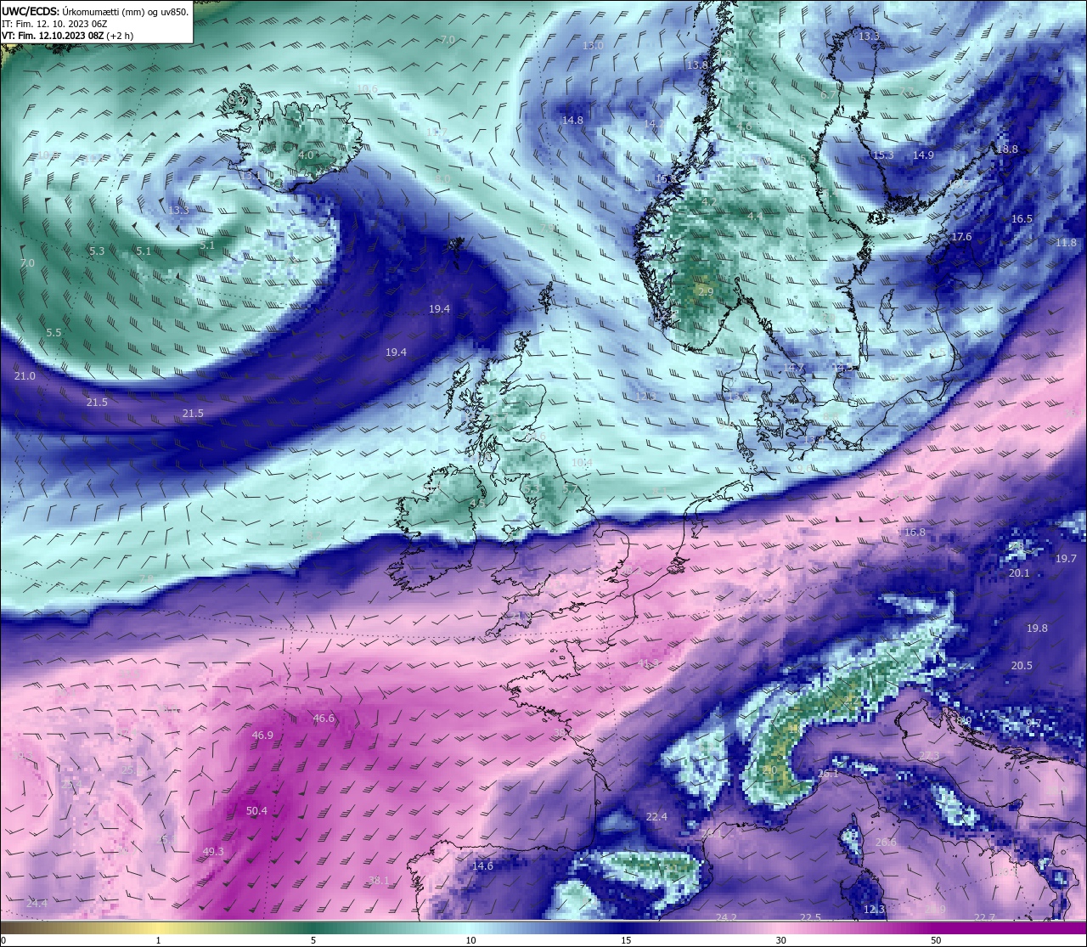Click the 24.2 value label
Screen dimensions: 1087x947
726,917
